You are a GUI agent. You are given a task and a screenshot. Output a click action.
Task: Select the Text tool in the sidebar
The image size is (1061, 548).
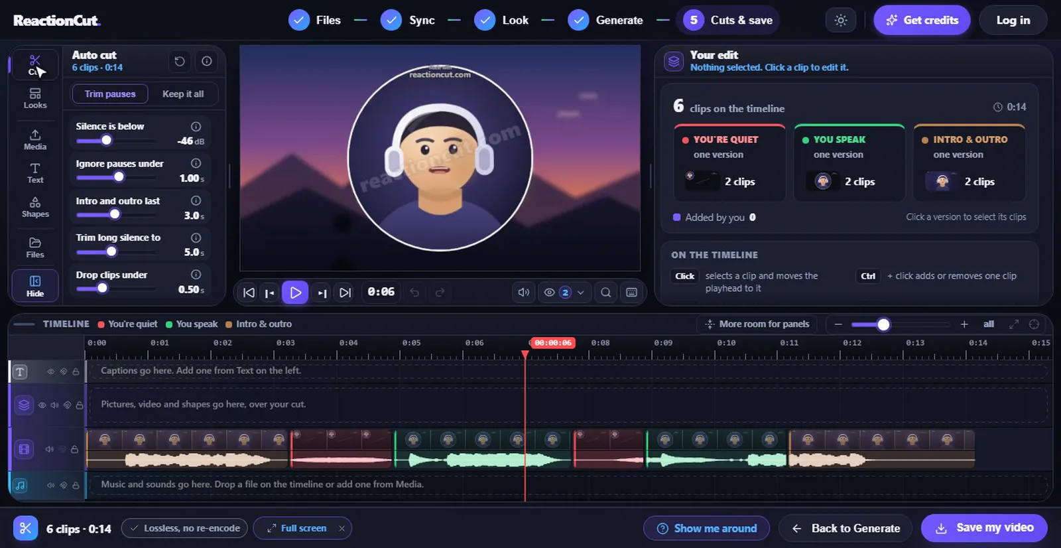pyautogui.click(x=35, y=172)
